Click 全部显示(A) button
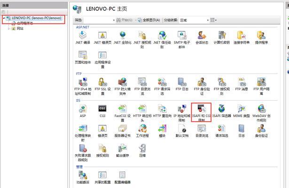The image size is (289, 188). (149, 20)
